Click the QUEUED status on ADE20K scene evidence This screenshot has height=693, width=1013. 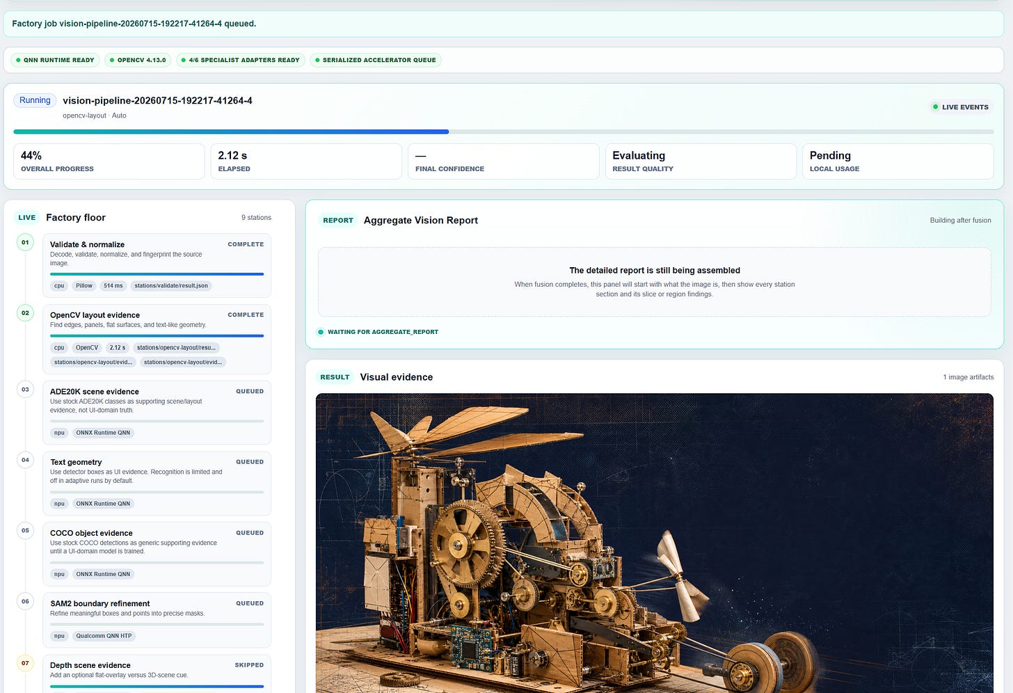coord(250,392)
